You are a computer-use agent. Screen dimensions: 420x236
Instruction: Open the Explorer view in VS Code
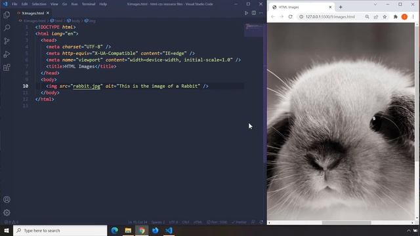(7, 14)
